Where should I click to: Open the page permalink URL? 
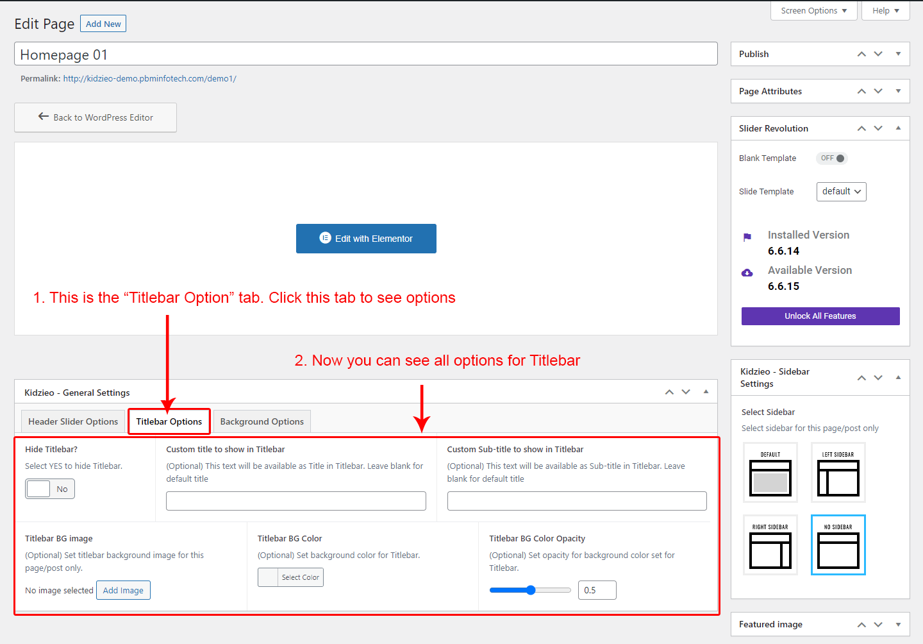(x=149, y=79)
